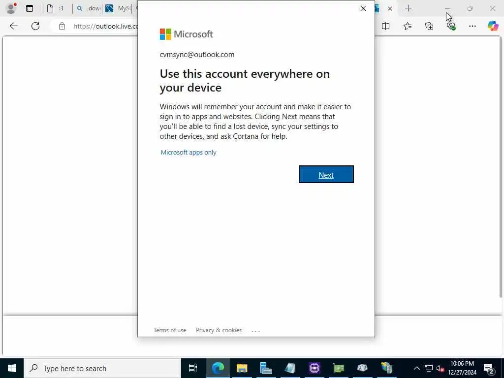Open a new browser tab
Screen dimensions: 504x378
click(x=408, y=8)
